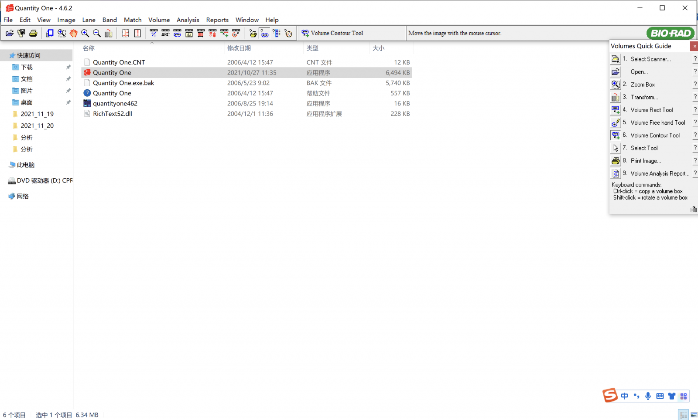Switch to details view in file dialog
The image size is (698, 420).
click(x=683, y=415)
